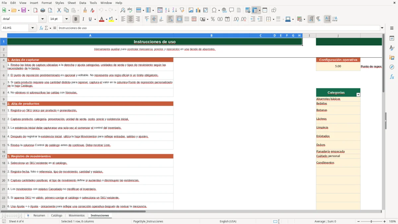Toggle Align Right
Image resolution: width=398 pixels, height=224 pixels.
[138, 19]
